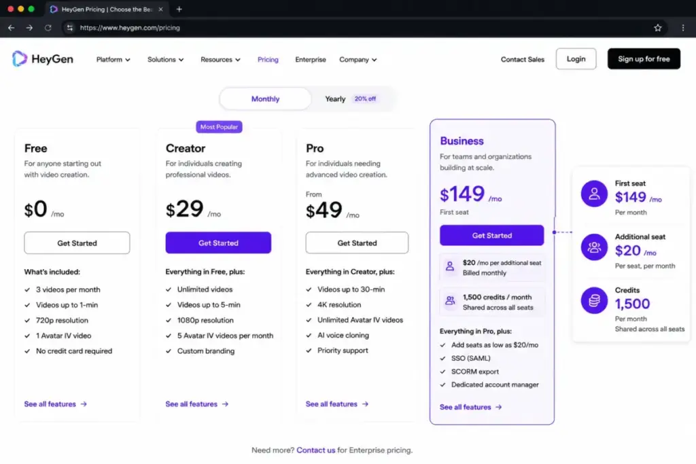Click '4K resolution' feature text
This screenshot has height=464, width=696.
339,305
